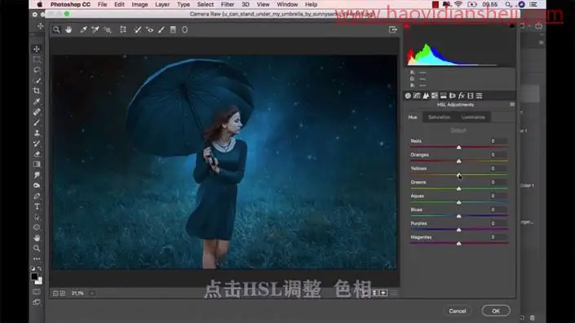Screen dimensions: 575x323
Task: Select the Spot Removal tool
Action: [x=138, y=29]
